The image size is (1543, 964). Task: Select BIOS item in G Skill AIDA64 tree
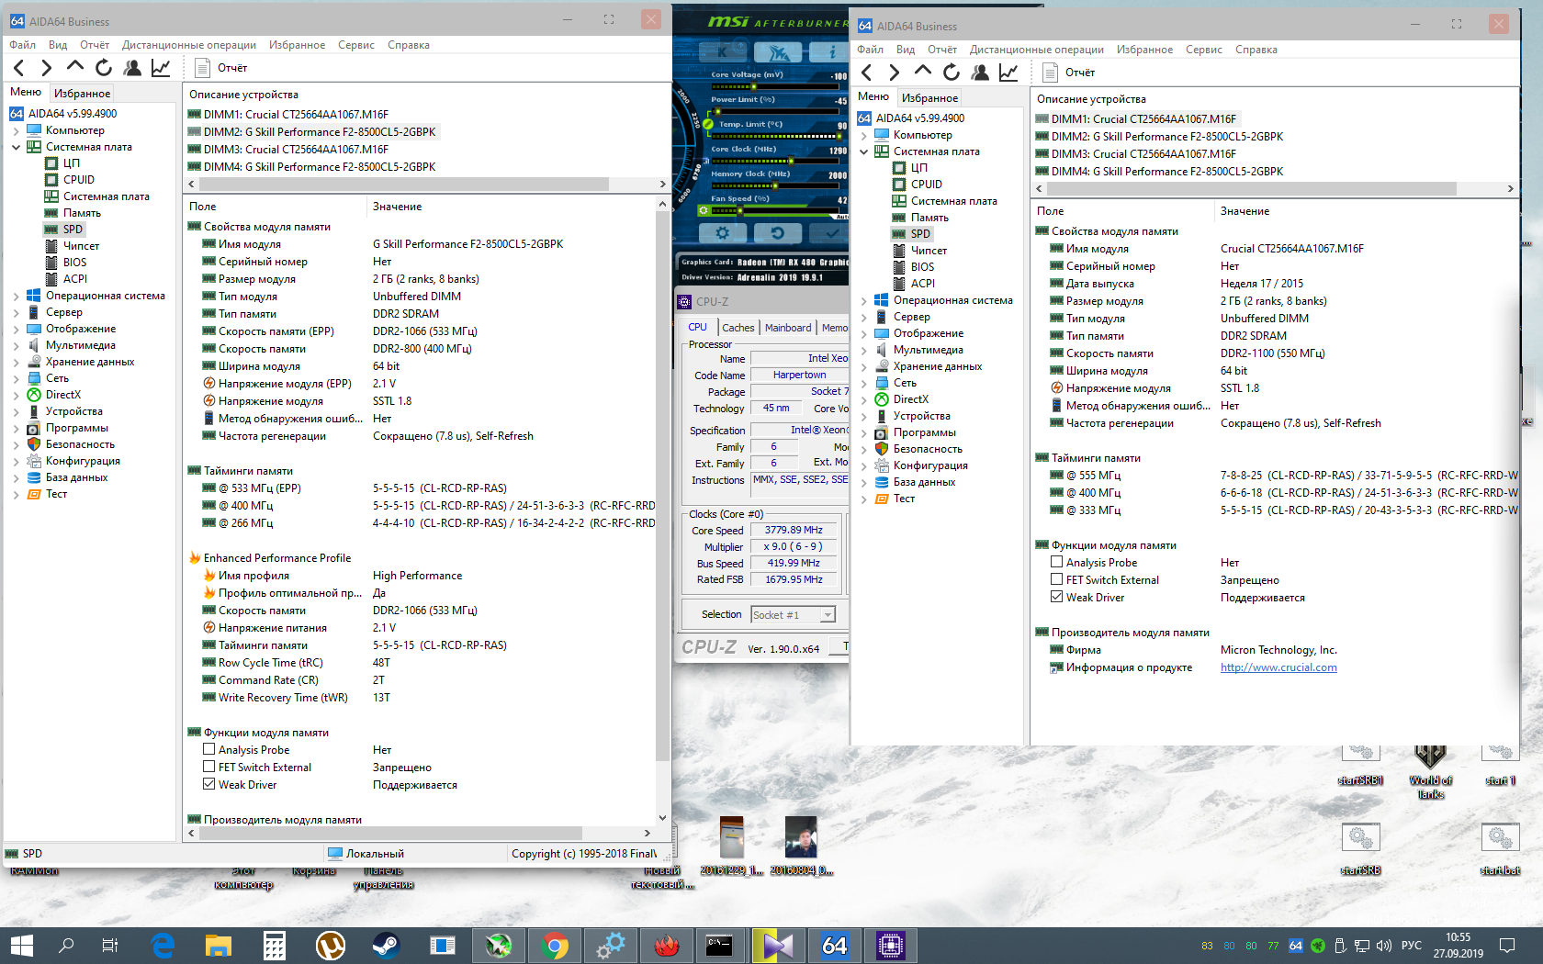[x=66, y=263]
